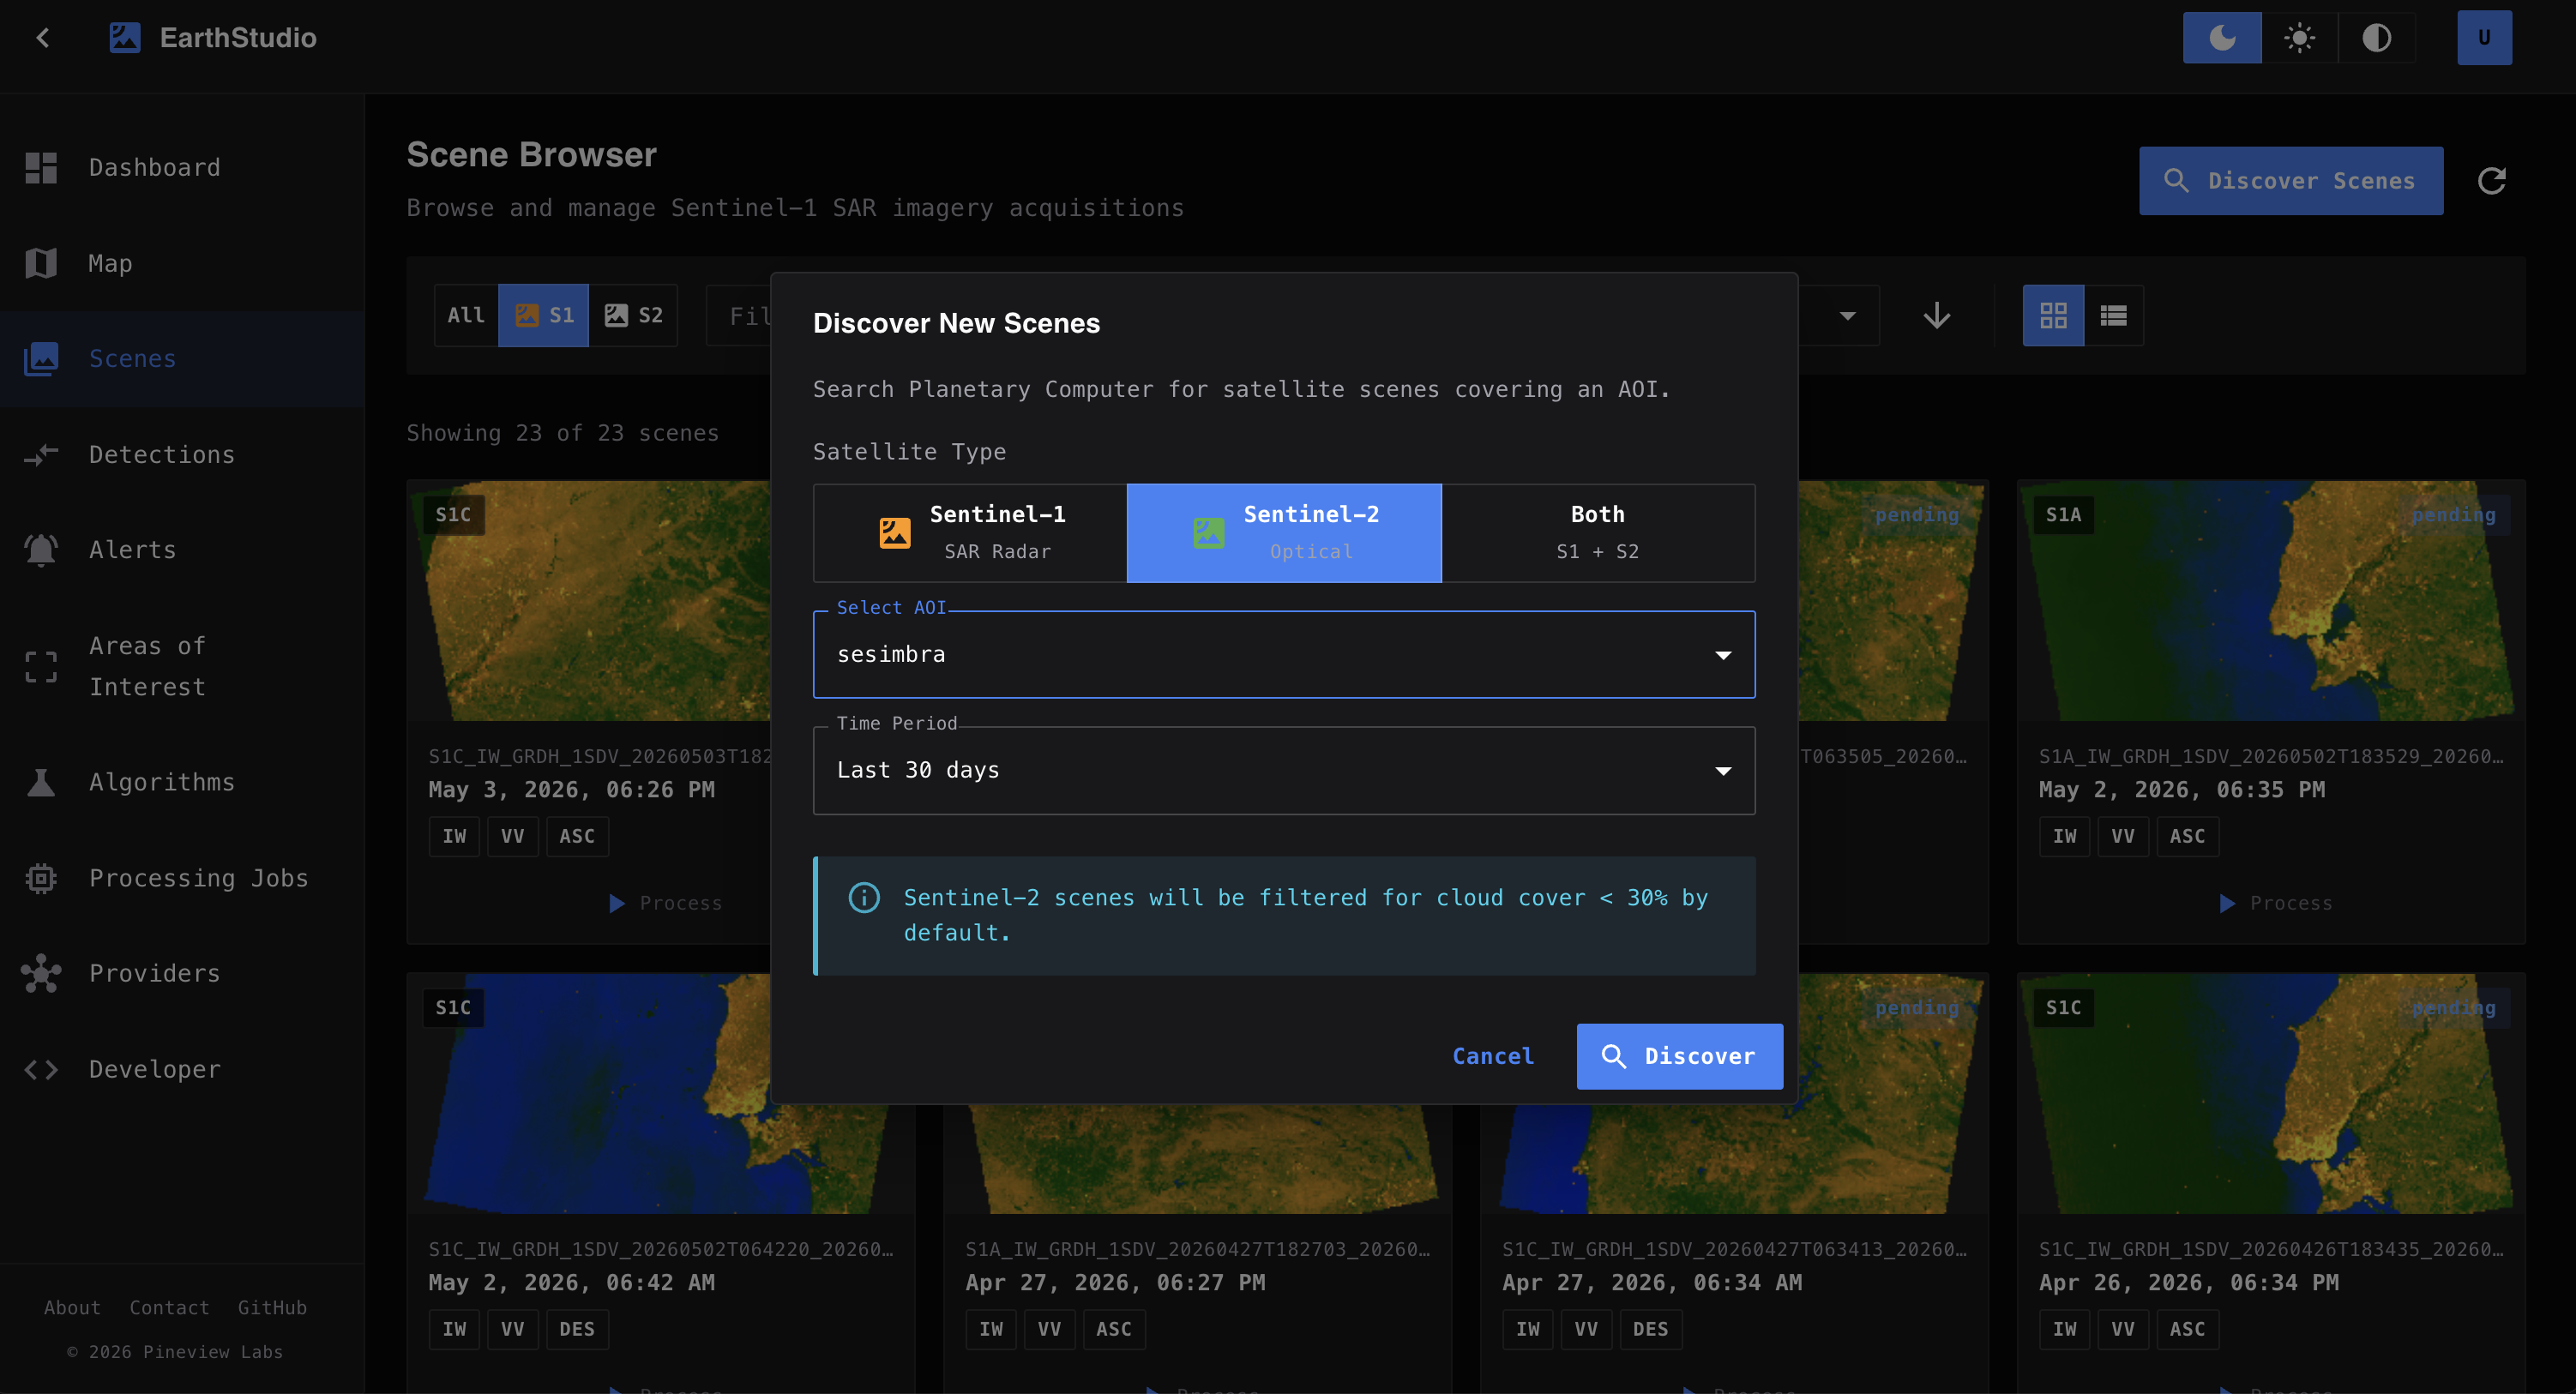Click the Alerts bell icon
The width and height of the screenshot is (2576, 1394).
[x=41, y=550]
